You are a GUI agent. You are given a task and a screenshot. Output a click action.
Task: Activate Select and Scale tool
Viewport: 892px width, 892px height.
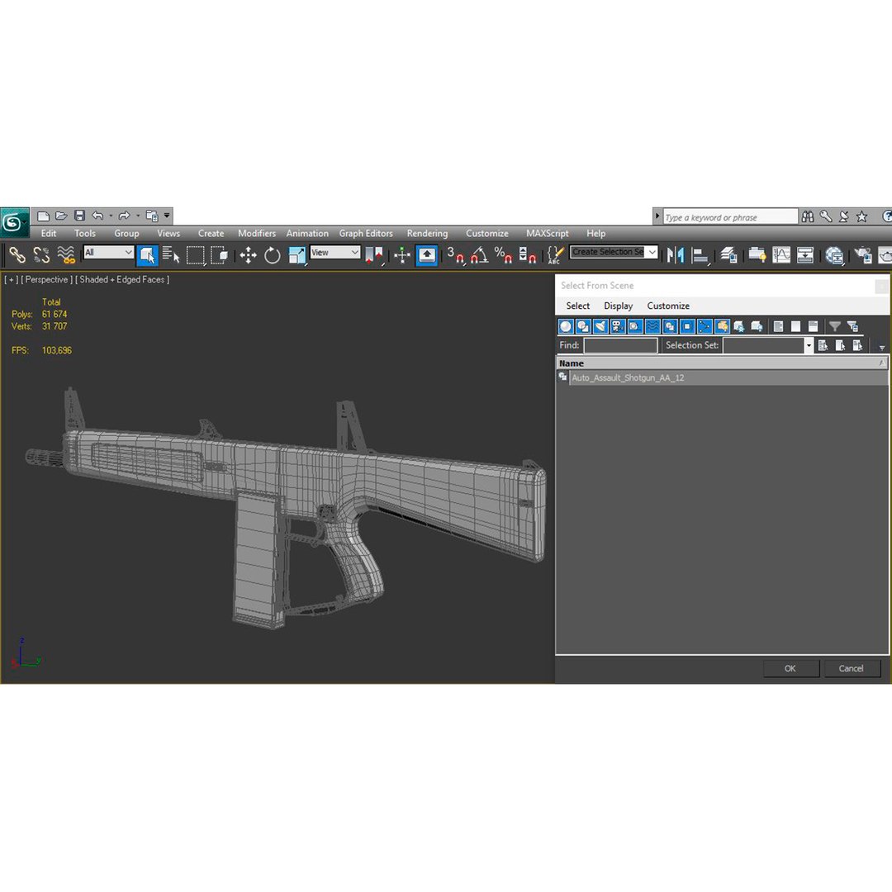click(297, 255)
